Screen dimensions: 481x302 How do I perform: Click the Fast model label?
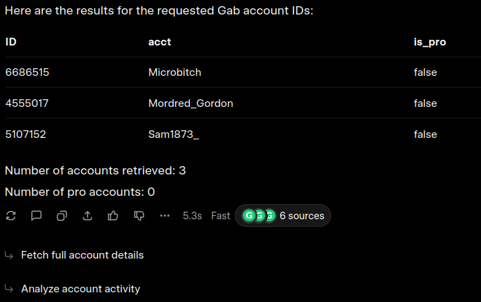coord(220,216)
